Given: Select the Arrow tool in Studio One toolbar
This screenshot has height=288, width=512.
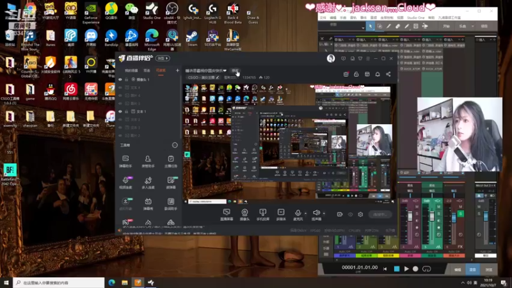Looking at the screenshot, I should (371, 26).
